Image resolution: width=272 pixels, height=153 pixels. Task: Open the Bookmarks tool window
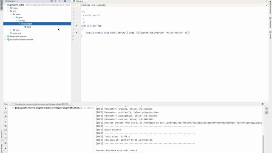[x=2, y=148]
